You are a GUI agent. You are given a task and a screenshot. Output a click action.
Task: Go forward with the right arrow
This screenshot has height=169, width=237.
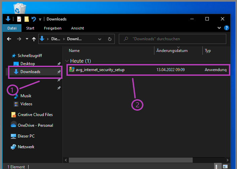pos(19,39)
